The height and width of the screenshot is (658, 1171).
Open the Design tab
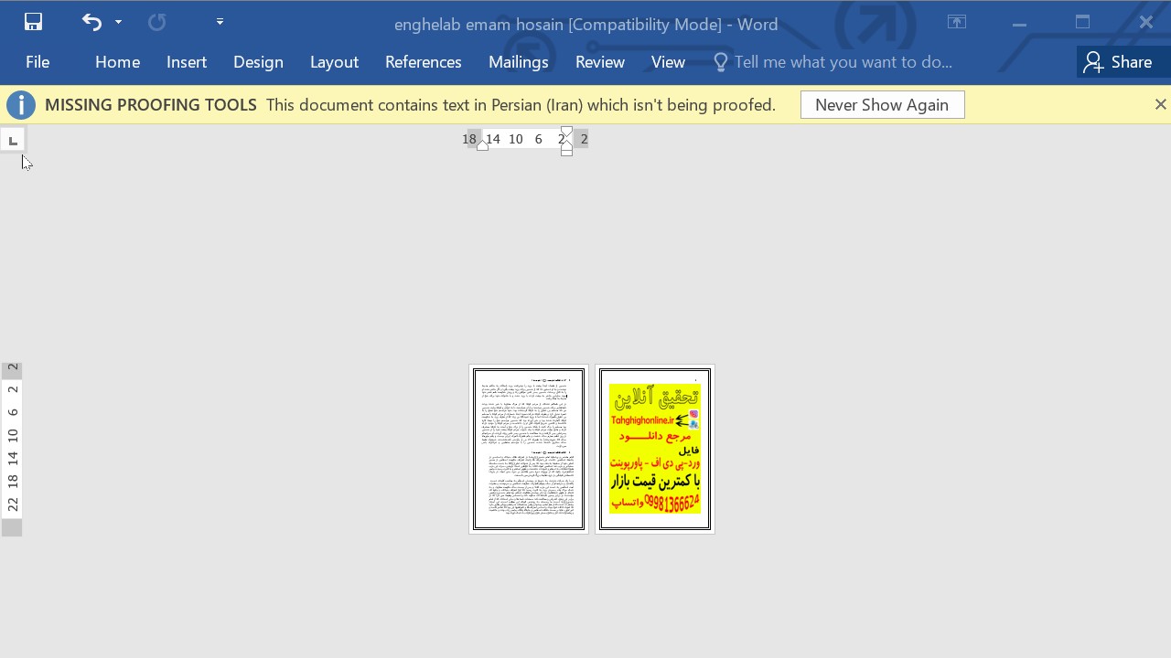click(258, 62)
